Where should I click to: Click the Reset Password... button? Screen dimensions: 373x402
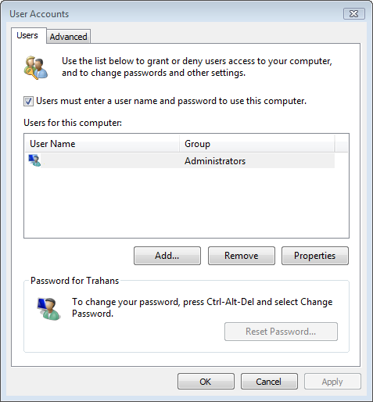(281, 332)
